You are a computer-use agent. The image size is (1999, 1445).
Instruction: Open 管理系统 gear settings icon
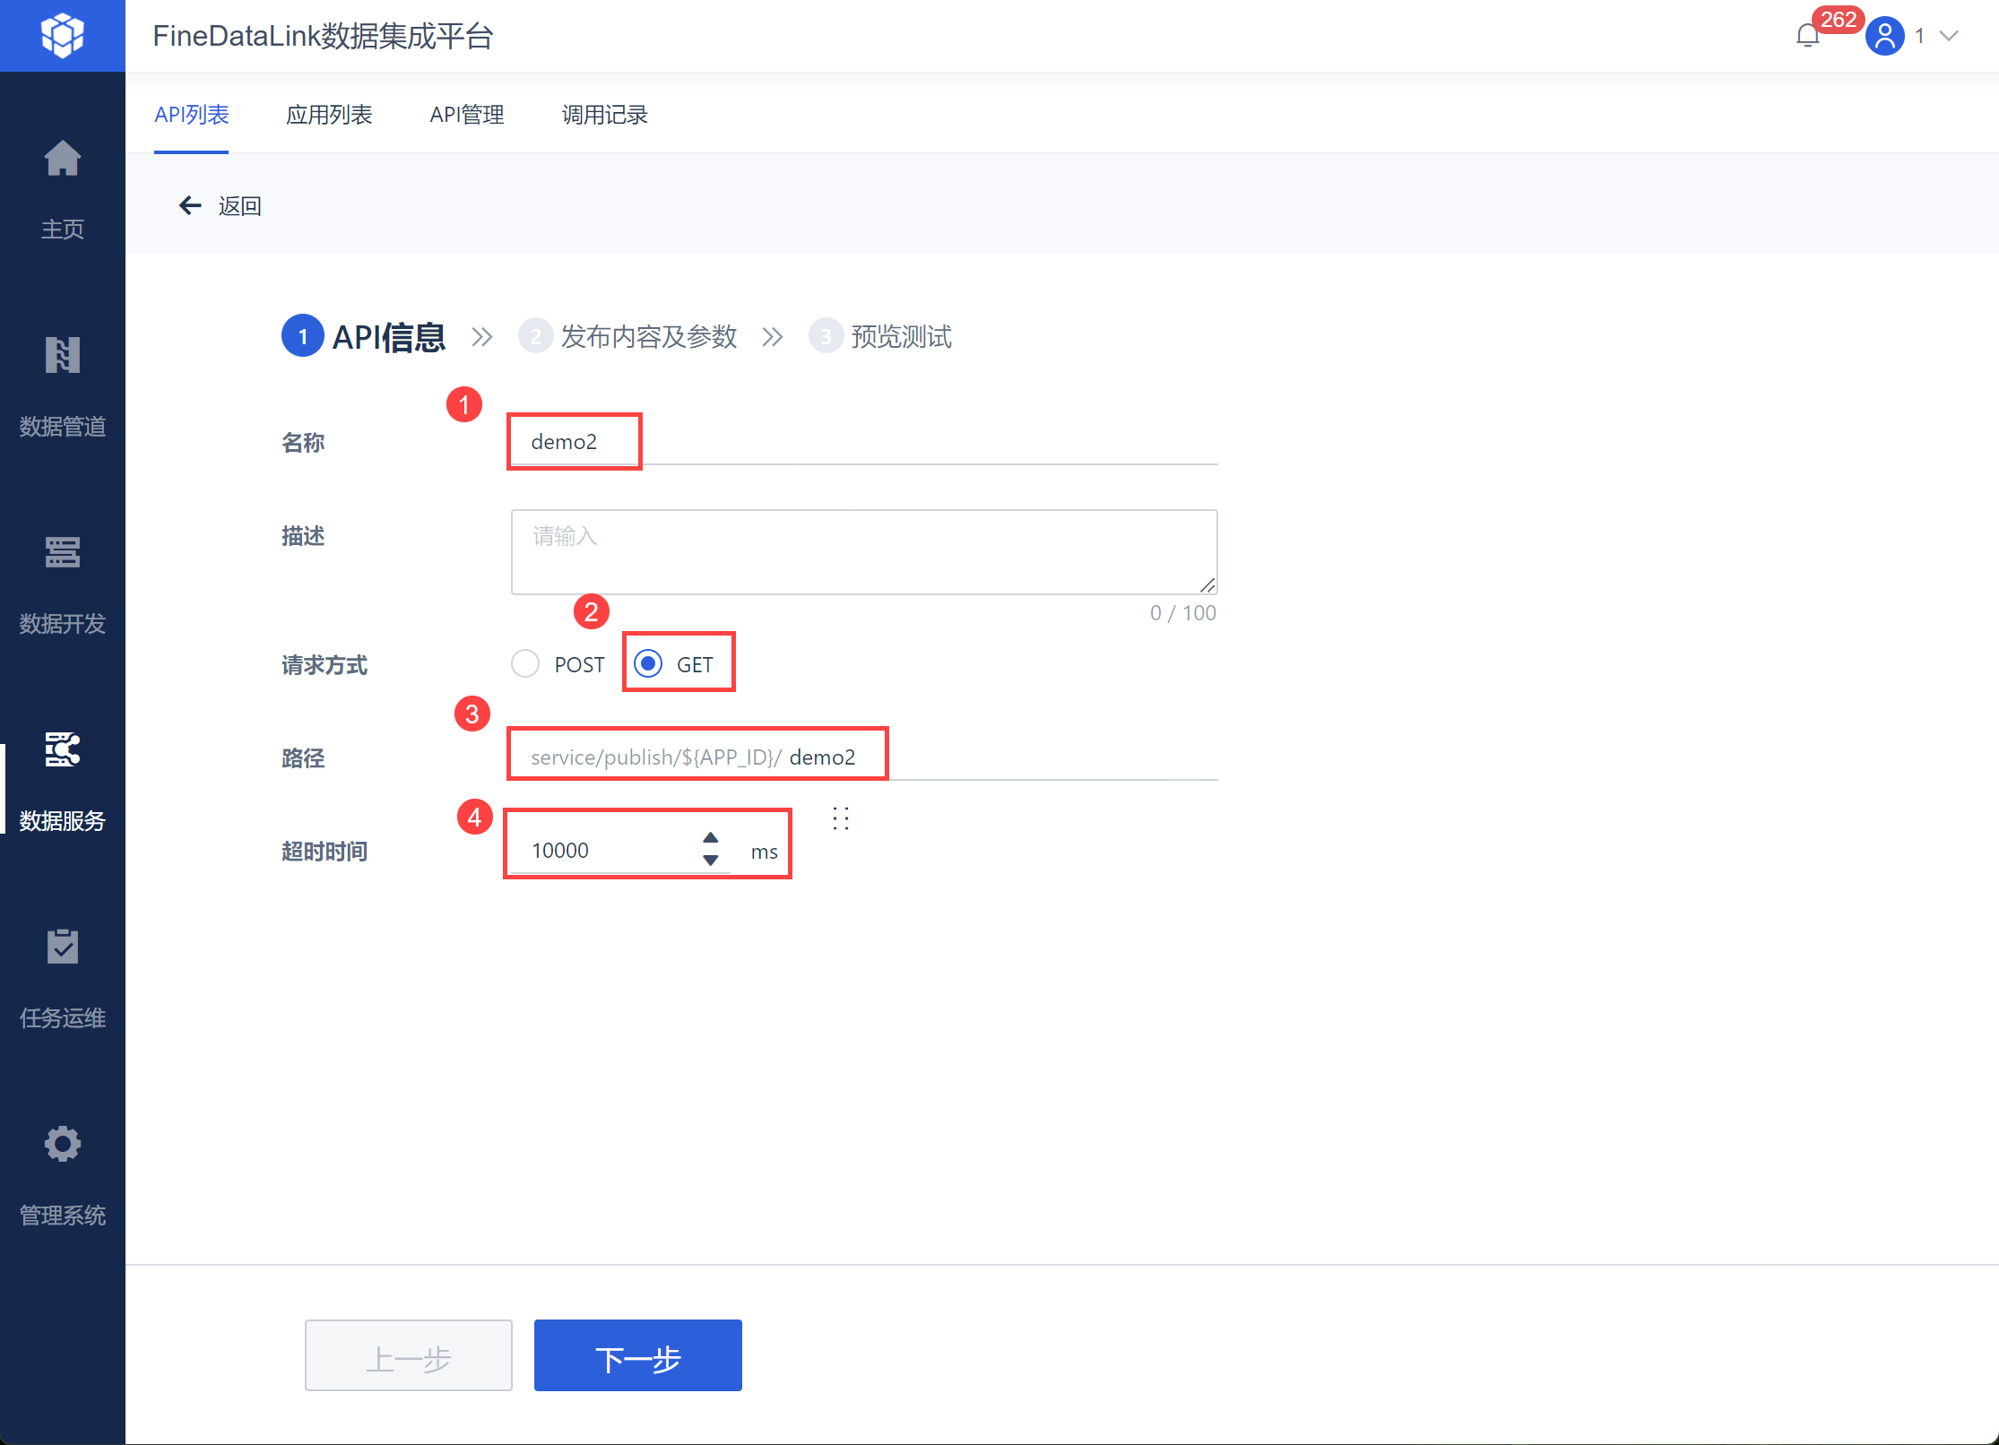click(62, 1145)
